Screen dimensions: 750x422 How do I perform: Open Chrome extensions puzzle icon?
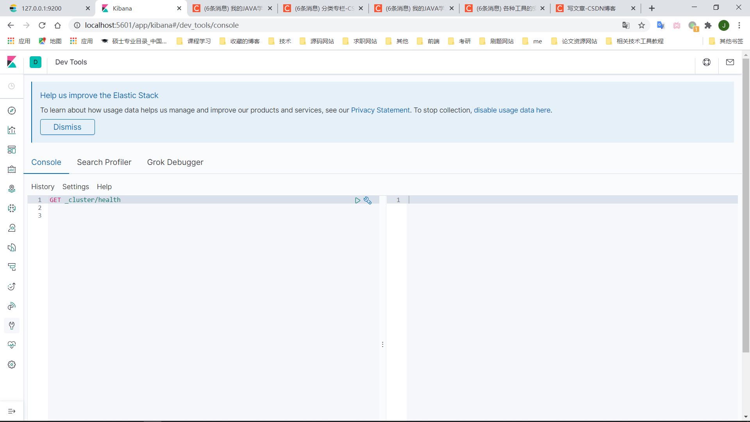[708, 25]
